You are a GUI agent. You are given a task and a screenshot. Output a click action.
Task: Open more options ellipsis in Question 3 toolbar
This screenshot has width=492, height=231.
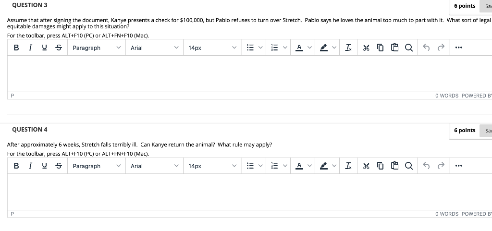point(458,48)
